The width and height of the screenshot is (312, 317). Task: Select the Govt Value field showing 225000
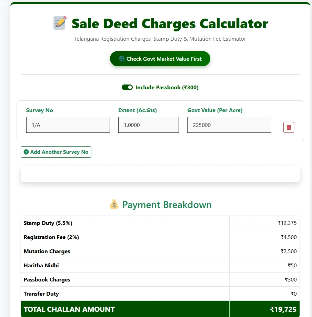229,125
